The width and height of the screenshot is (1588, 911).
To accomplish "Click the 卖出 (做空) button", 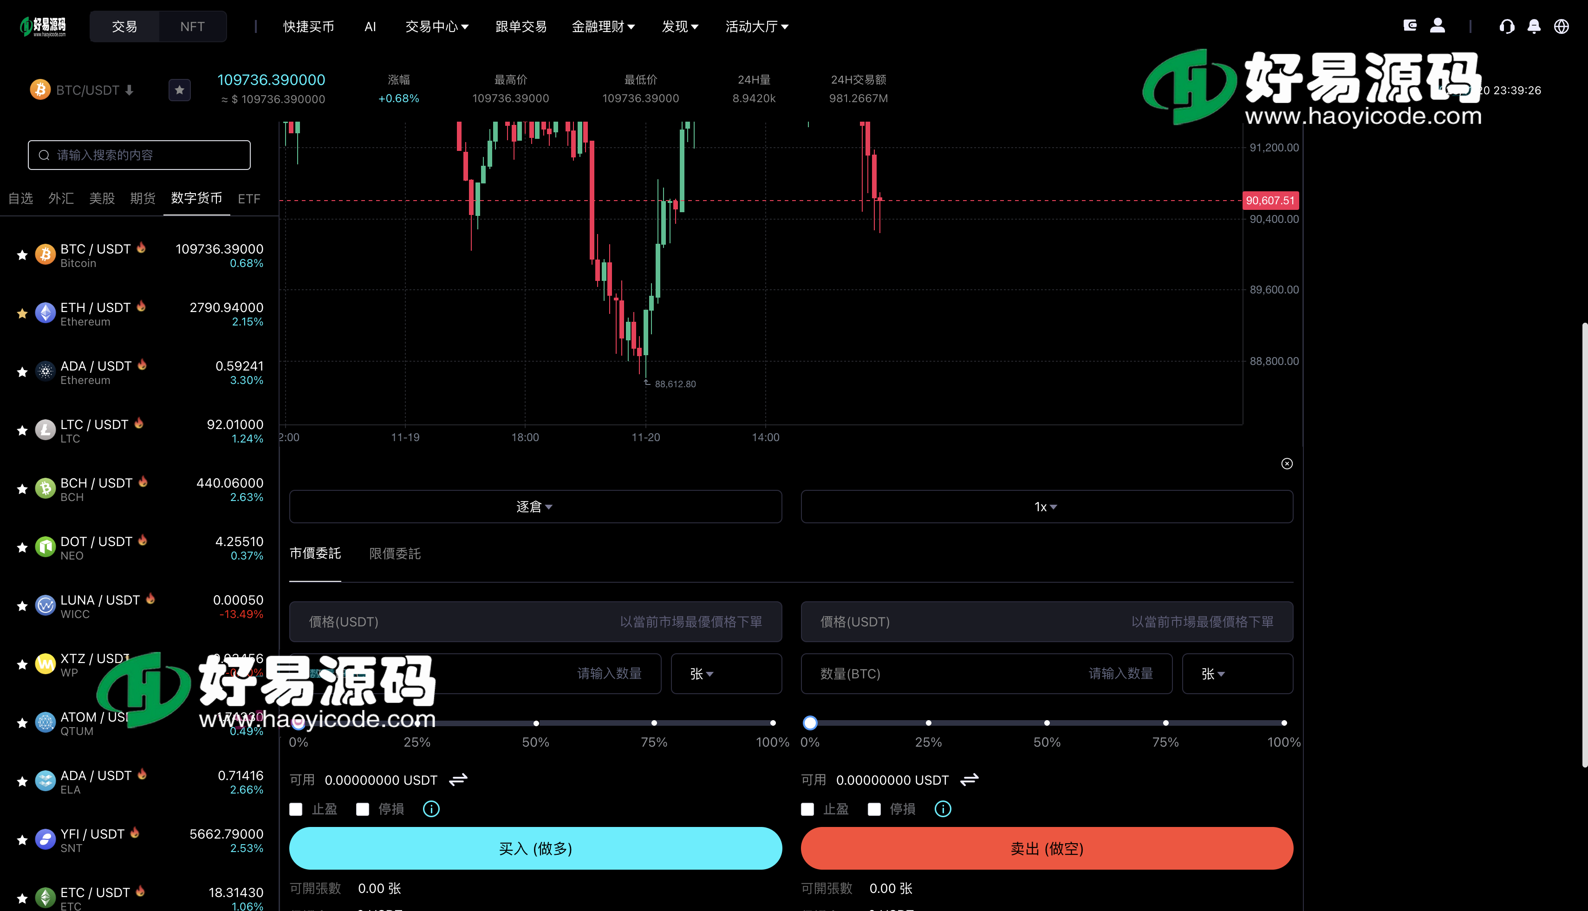I will (x=1046, y=848).
